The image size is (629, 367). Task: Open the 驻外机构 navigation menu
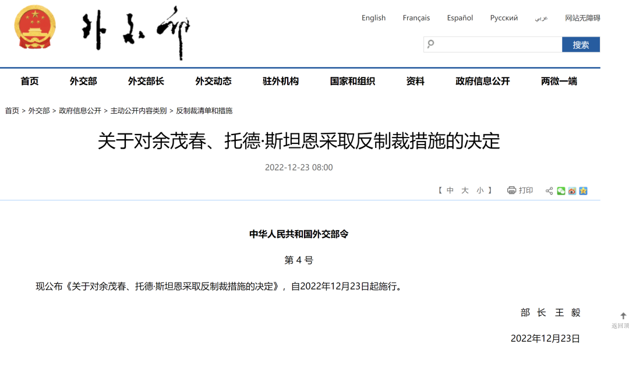(281, 82)
